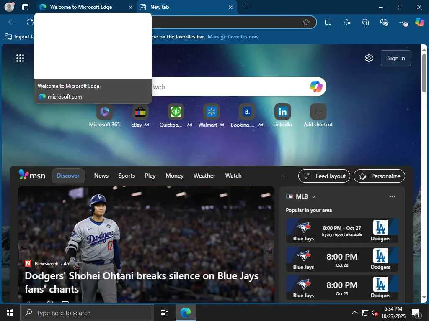429x321 pixels.
Task: Open Browser essentials heart icon
Action: click(x=384, y=23)
